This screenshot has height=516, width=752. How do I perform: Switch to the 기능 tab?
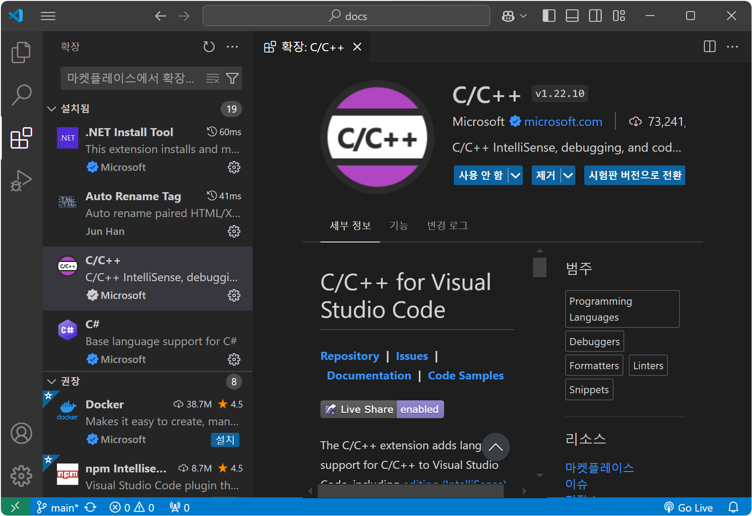point(398,226)
